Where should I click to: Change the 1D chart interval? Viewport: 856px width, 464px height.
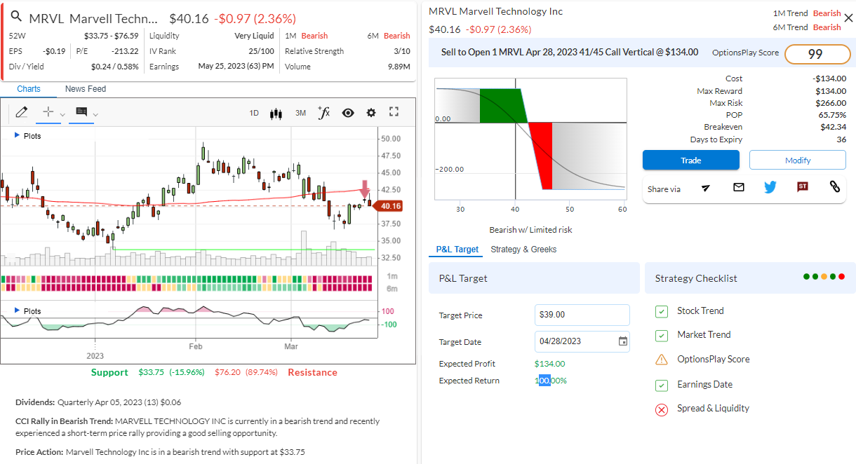(x=254, y=113)
